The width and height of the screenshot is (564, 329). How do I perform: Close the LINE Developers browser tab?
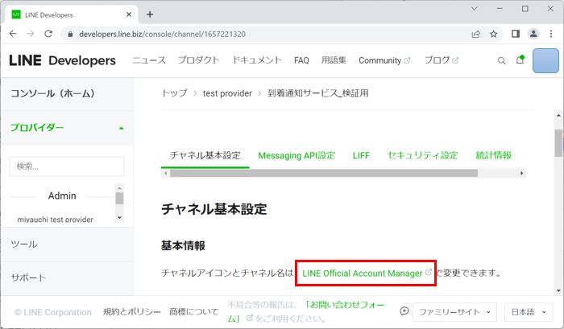(x=129, y=14)
